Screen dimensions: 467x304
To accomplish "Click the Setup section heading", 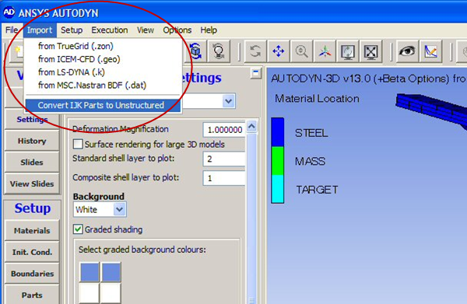I will click(x=33, y=208).
